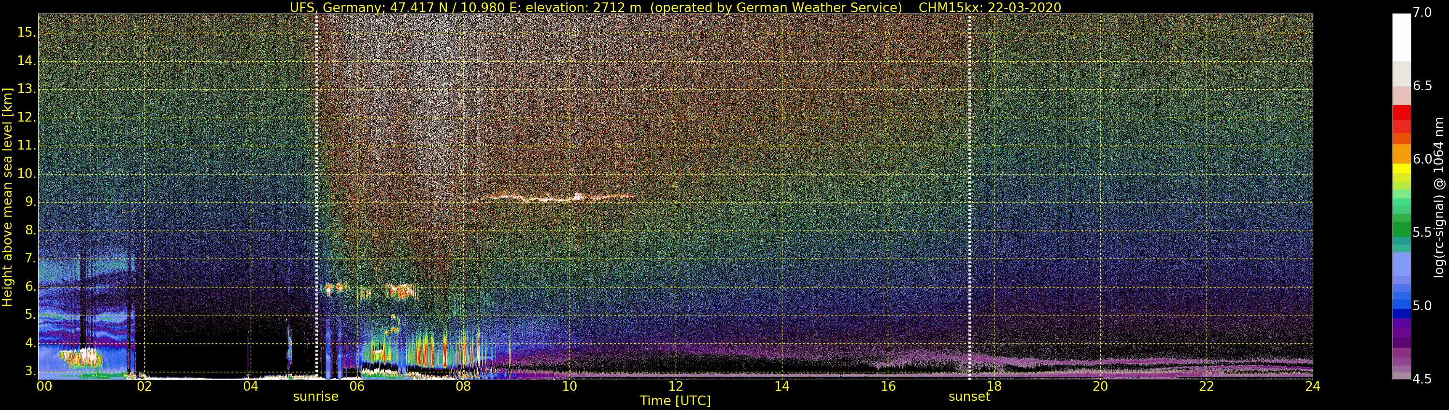Image resolution: width=1449 pixels, height=410 pixels.
Task: Select the "sunset" label below the time axis
Action: [969, 396]
